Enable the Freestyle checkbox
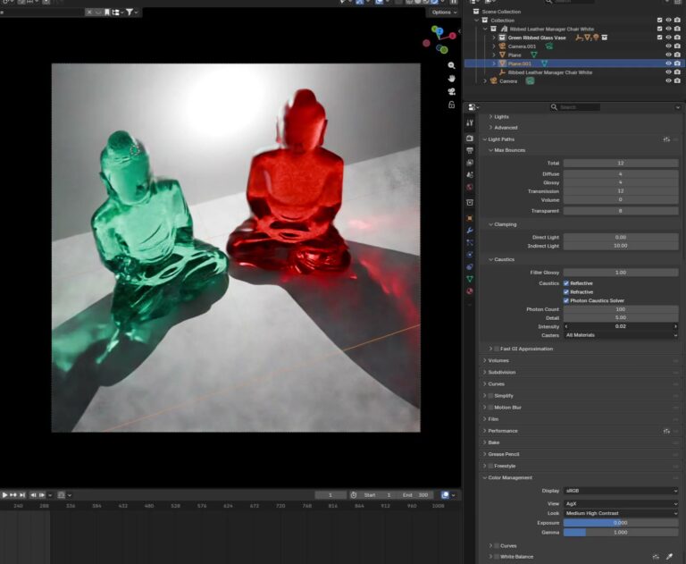Image resolution: width=686 pixels, height=564 pixels. click(490, 466)
